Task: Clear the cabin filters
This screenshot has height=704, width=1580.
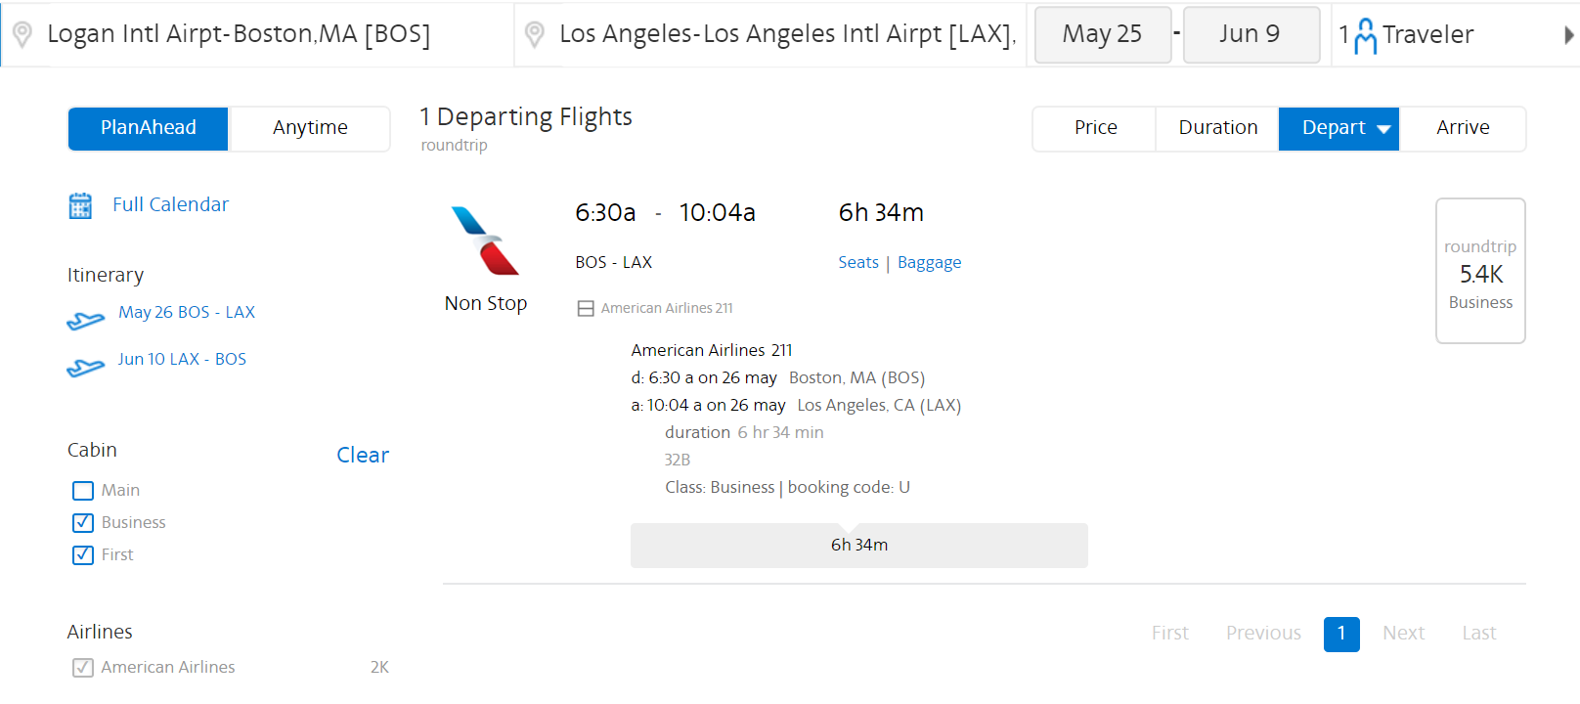Action: tap(362, 455)
